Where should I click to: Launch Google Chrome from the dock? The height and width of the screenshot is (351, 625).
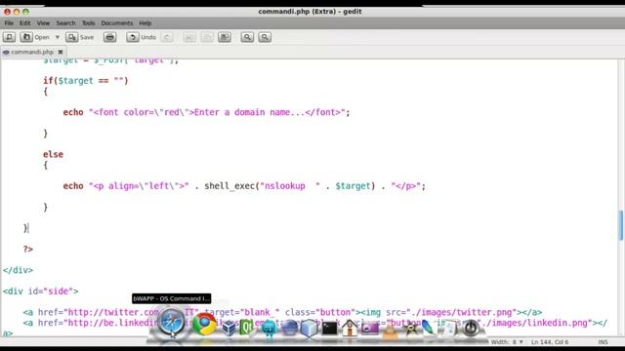coord(204,325)
